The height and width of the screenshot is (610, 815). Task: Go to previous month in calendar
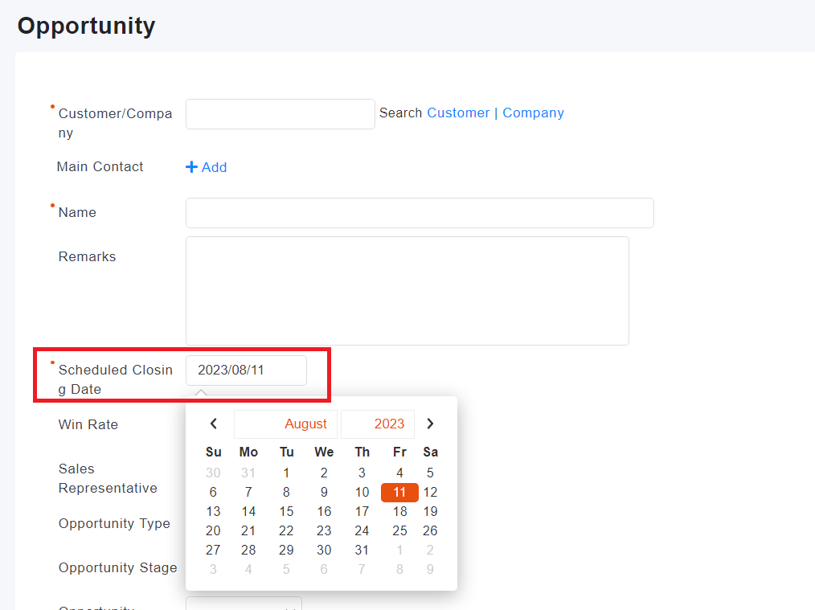[214, 424]
